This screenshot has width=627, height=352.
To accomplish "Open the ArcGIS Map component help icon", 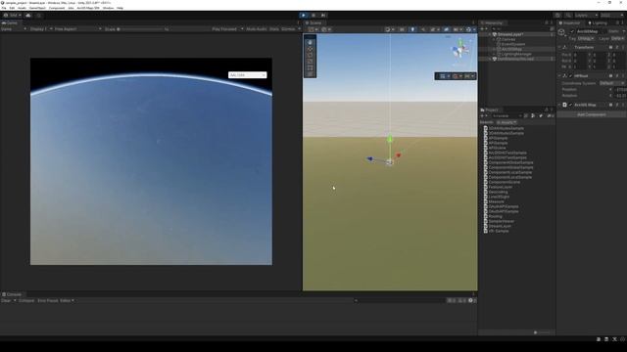I will coord(610,105).
